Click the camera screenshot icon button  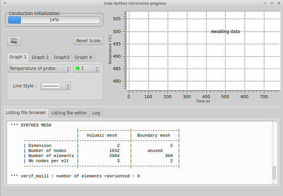coord(14,41)
